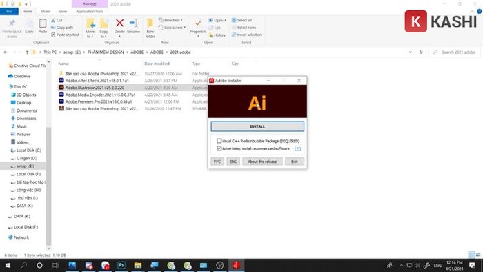Check Visual C++ Redistributable Package checkbox
Image resolution: width=483 pixels, height=272 pixels.
[219, 141]
